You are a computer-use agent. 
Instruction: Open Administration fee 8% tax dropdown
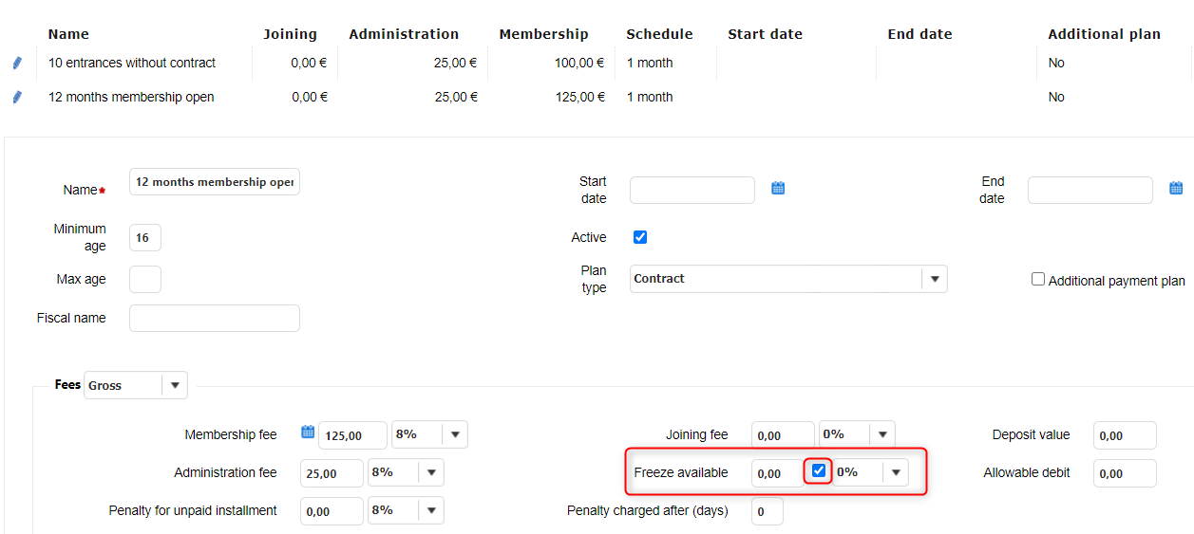pyautogui.click(x=431, y=472)
